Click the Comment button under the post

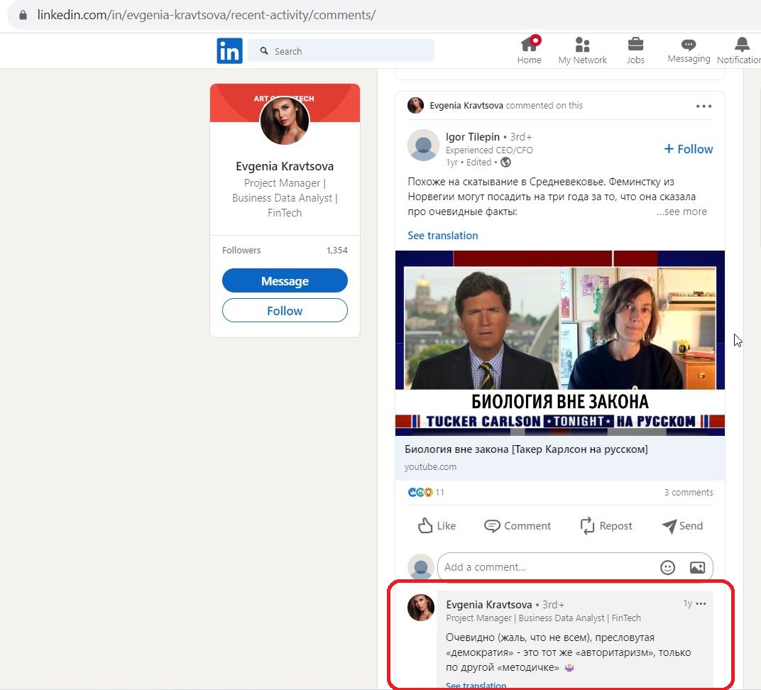tap(518, 526)
